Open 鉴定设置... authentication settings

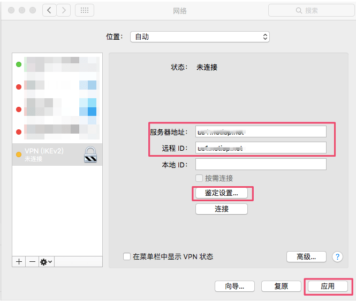222,193
